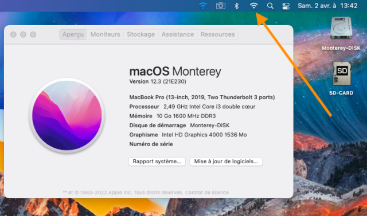Open the Contrat de licence link
Image resolution: width=367 pixels, height=216 pixels.
pos(207,193)
